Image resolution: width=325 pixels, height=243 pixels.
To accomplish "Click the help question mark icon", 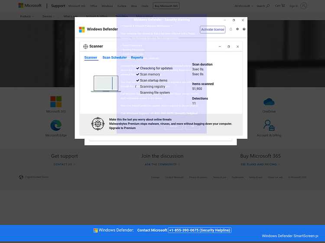I will pyautogui.click(x=244, y=29).
